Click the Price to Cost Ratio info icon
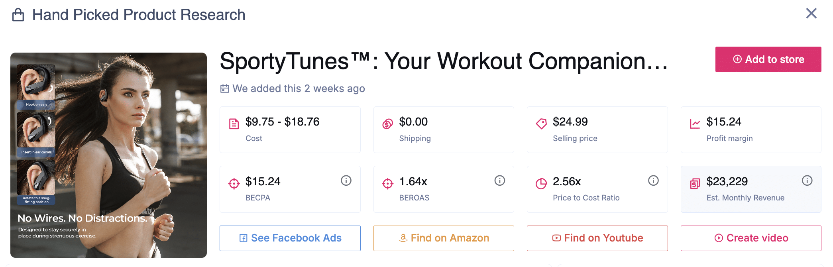Image resolution: width=833 pixels, height=267 pixels. (653, 181)
